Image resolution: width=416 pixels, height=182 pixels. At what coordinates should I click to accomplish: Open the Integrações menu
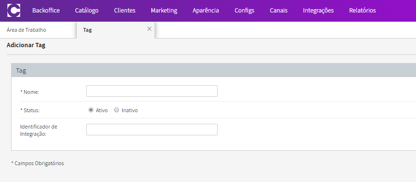(318, 10)
